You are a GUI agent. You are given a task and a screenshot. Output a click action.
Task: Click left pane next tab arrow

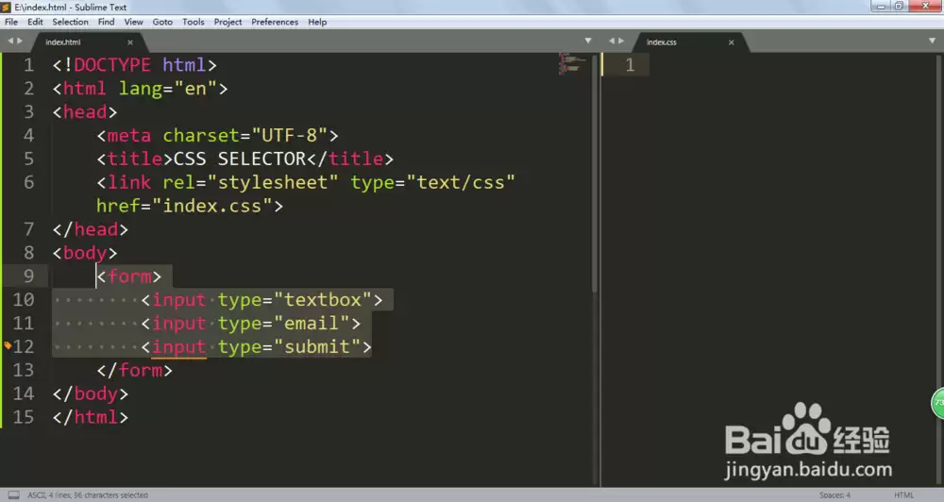click(x=20, y=41)
